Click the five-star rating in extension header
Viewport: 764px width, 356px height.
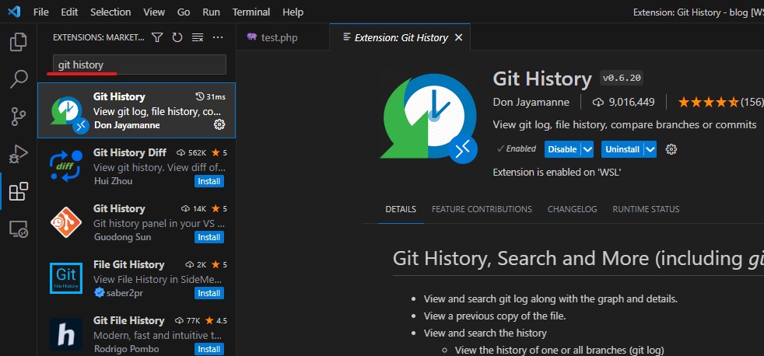tap(709, 103)
